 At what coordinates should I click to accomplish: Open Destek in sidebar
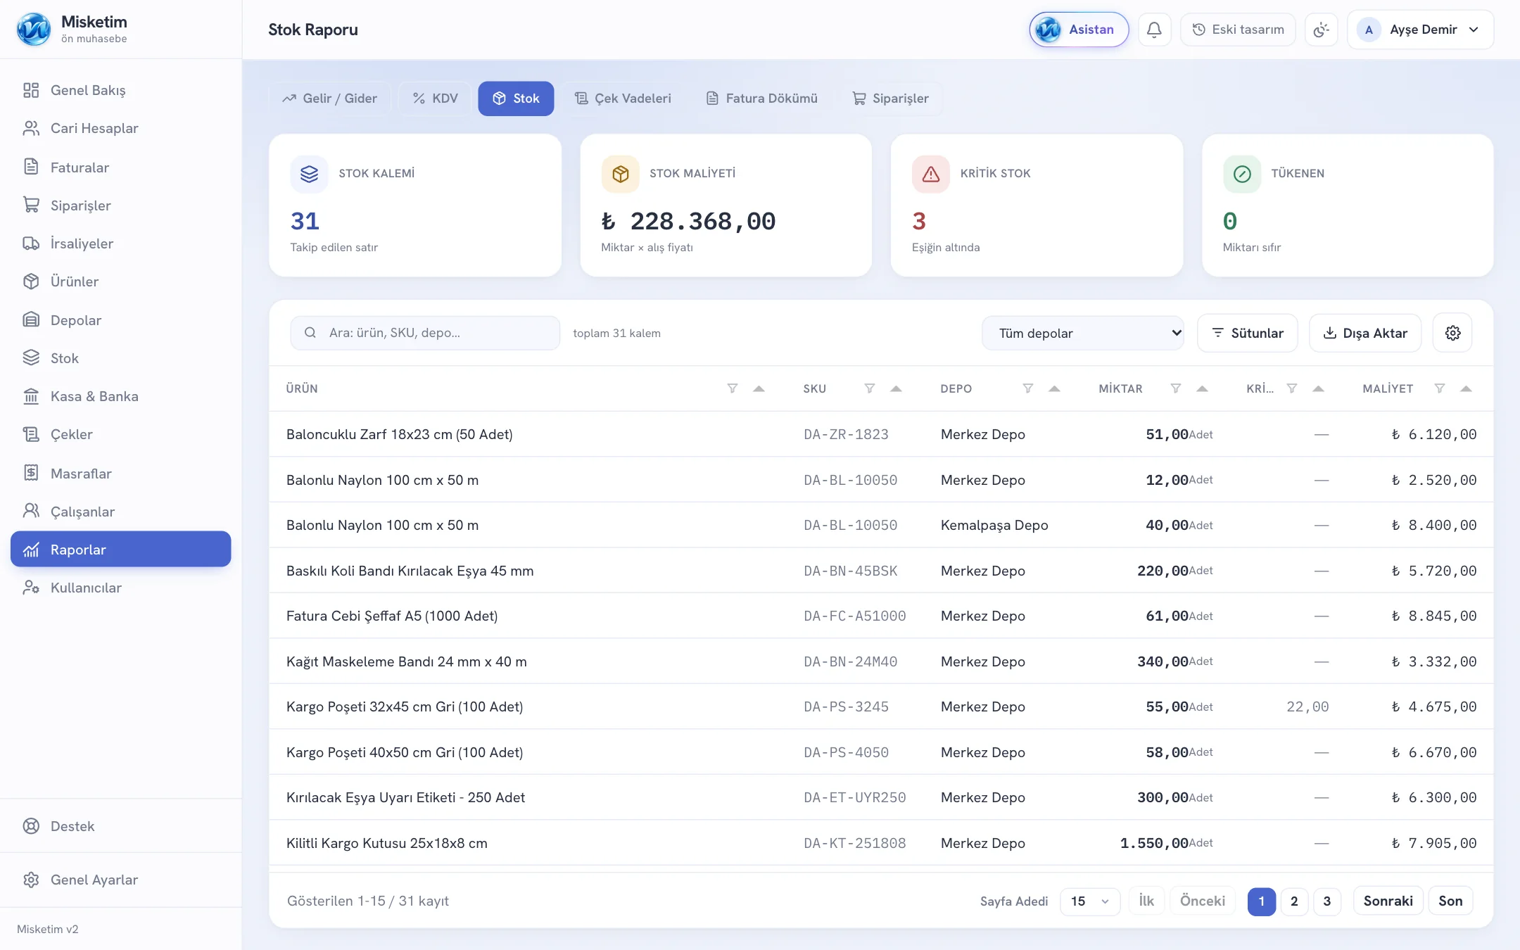pyautogui.click(x=121, y=826)
